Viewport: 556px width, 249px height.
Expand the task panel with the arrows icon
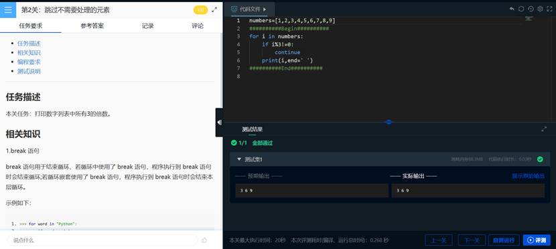(x=214, y=10)
